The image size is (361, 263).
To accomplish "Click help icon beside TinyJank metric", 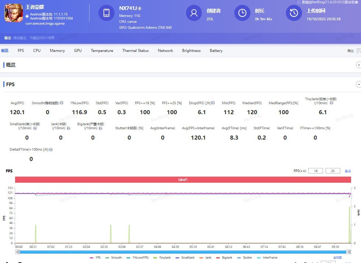I will (332, 103).
